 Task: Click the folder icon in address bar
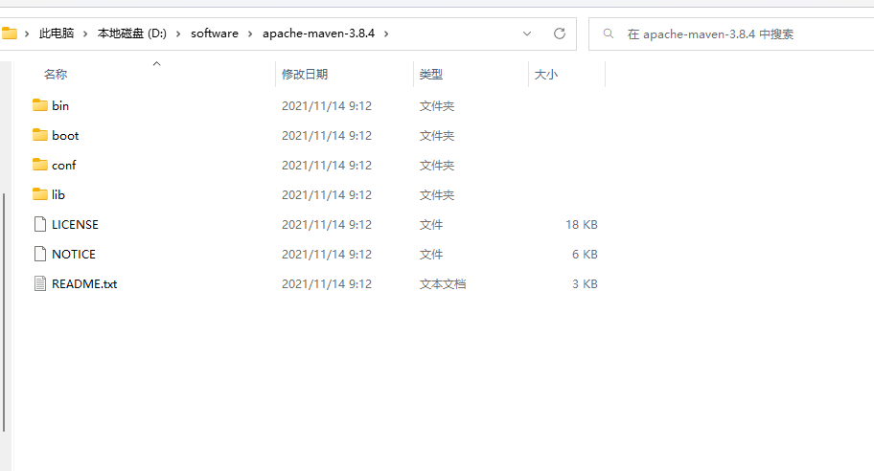[x=9, y=34]
